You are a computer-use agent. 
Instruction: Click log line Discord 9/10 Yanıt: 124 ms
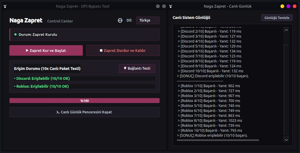pyautogui.click(x=210, y=66)
